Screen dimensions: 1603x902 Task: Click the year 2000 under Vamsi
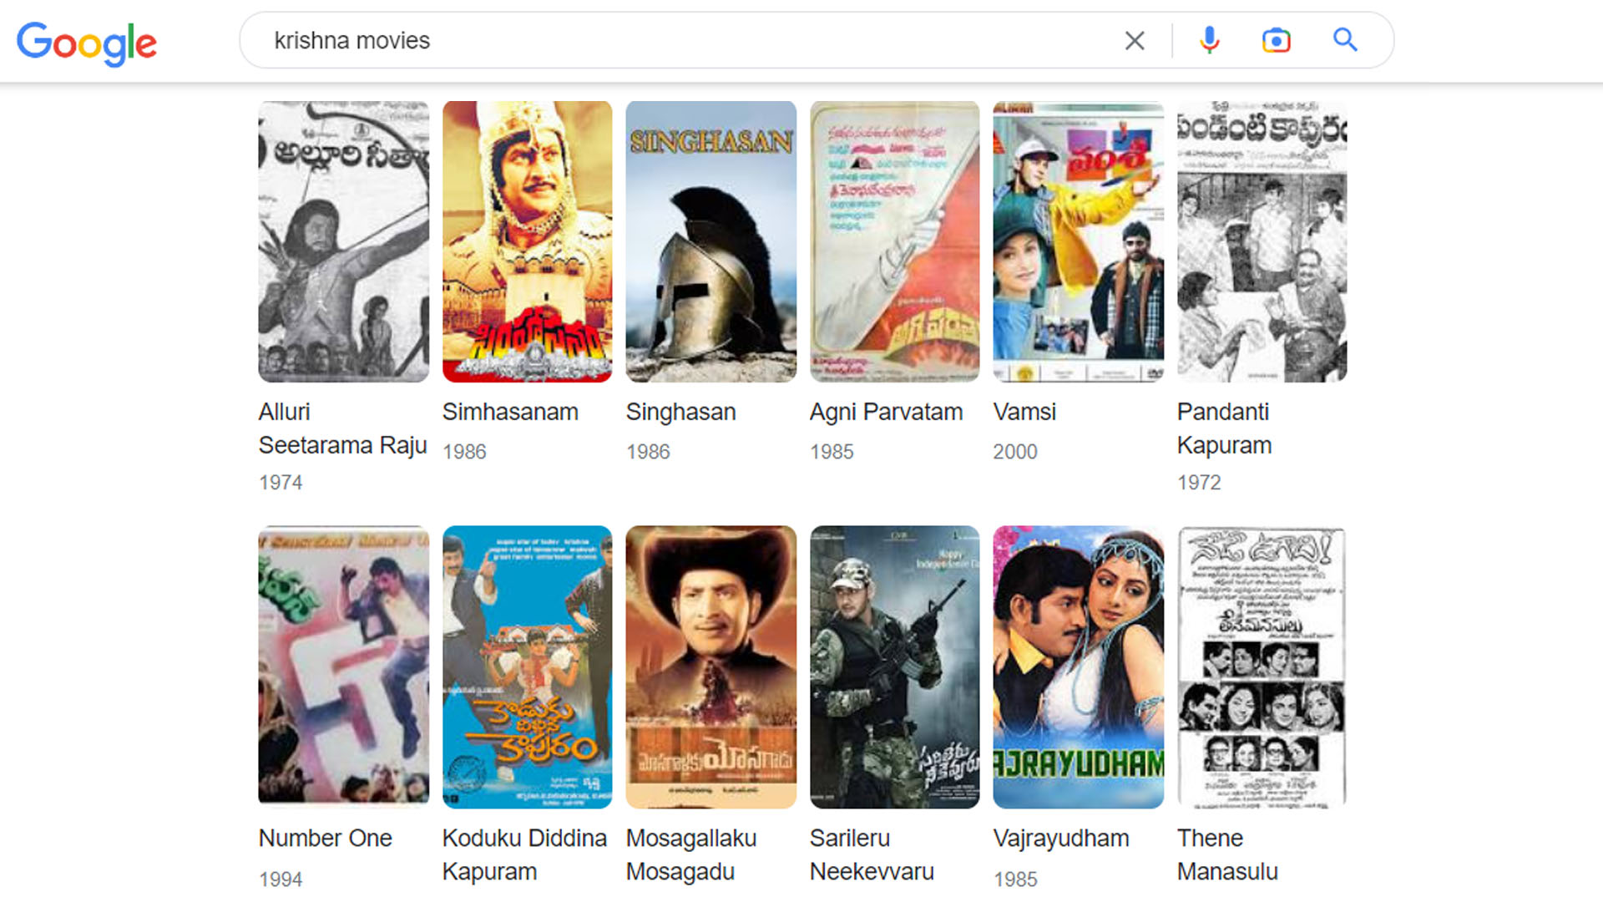tap(1015, 452)
